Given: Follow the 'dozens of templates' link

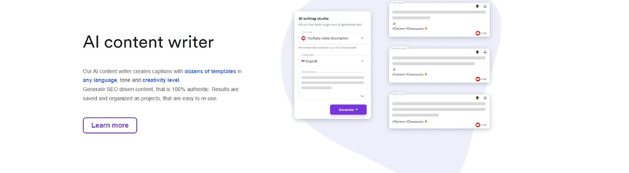Looking at the screenshot, I should pos(210,71).
